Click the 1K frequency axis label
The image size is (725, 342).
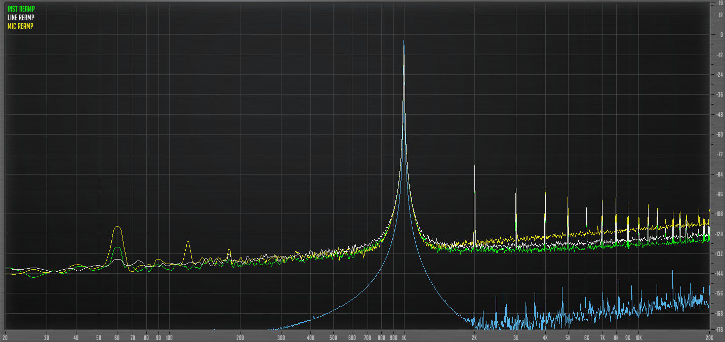(x=404, y=337)
